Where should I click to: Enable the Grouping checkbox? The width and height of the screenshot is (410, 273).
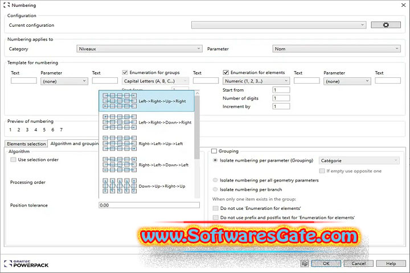point(214,151)
